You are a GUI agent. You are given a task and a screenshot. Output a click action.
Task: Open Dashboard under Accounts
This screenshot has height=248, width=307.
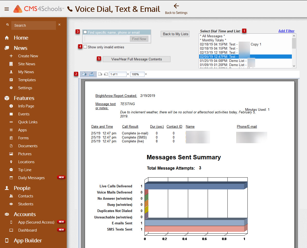tap(27, 230)
